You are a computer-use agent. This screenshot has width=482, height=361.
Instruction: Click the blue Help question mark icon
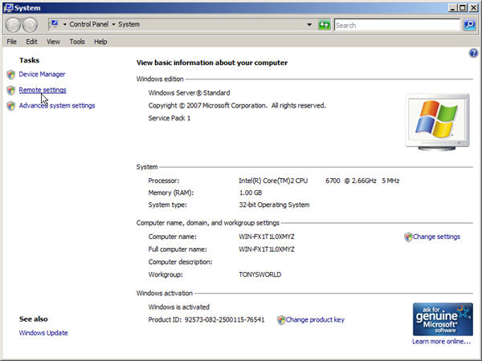click(x=473, y=53)
